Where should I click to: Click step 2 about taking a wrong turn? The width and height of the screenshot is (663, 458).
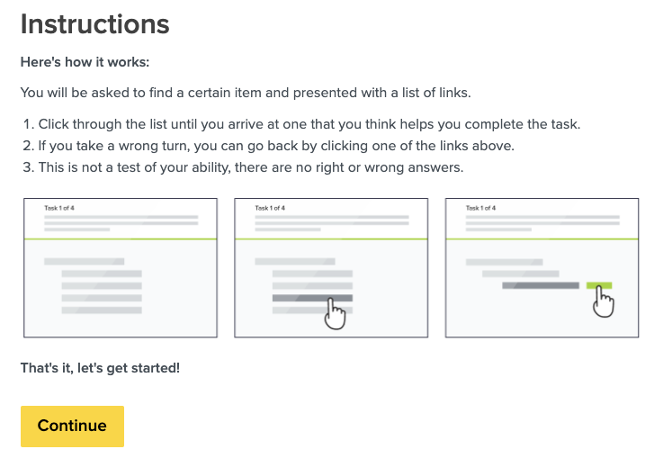pos(279,146)
